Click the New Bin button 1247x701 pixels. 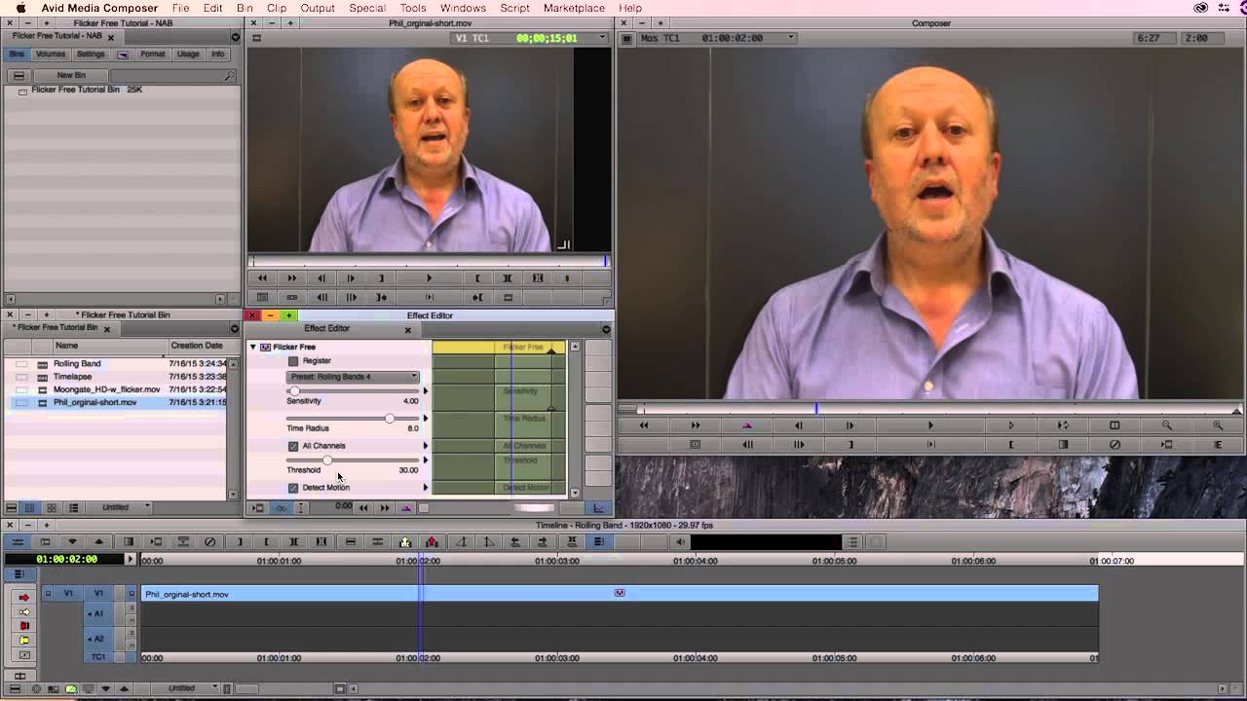(71, 75)
